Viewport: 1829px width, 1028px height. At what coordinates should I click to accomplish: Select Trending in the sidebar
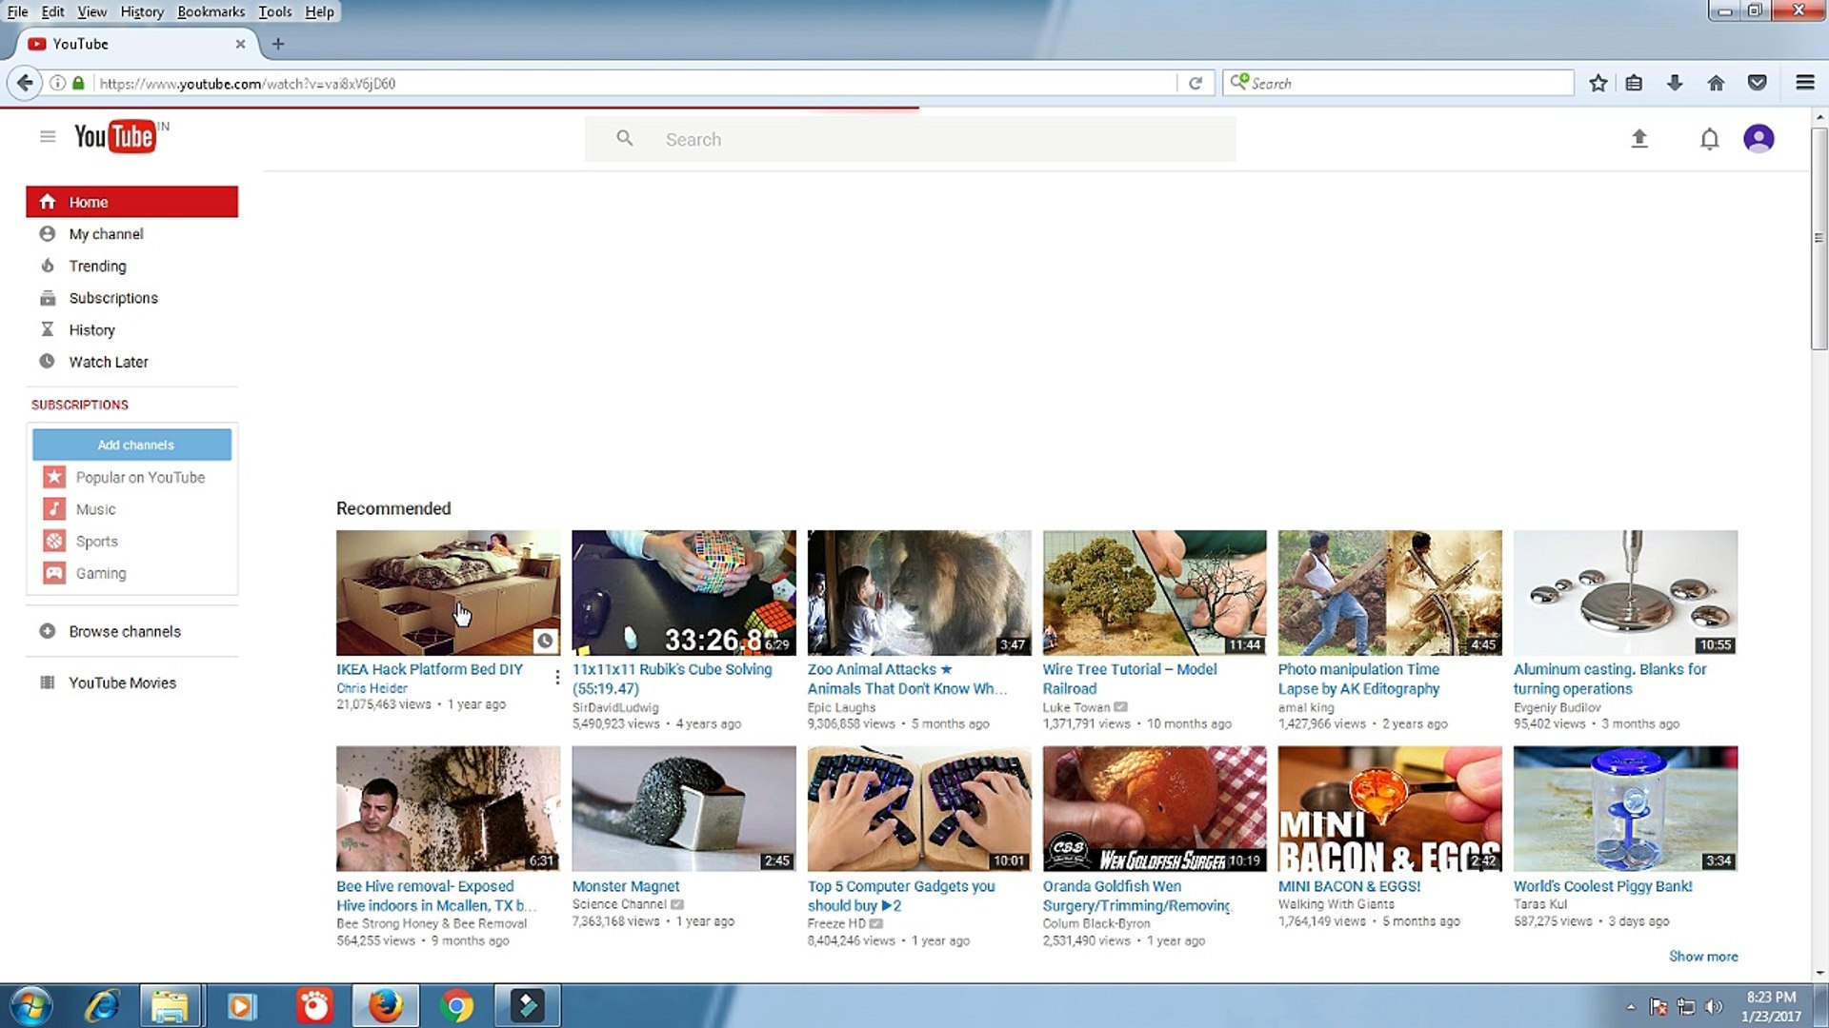tap(97, 266)
